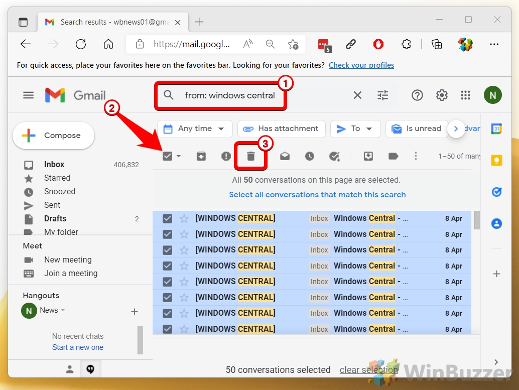Mark selected conversations as read
Image resolution: width=519 pixels, height=390 pixels.
tap(285, 156)
